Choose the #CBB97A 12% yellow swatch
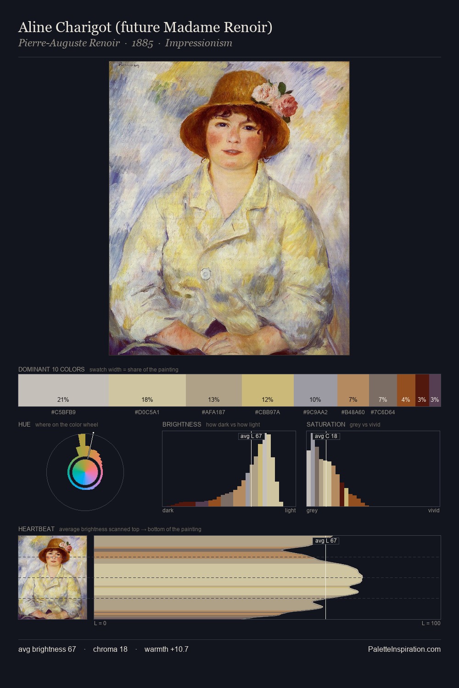 coord(268,390)
